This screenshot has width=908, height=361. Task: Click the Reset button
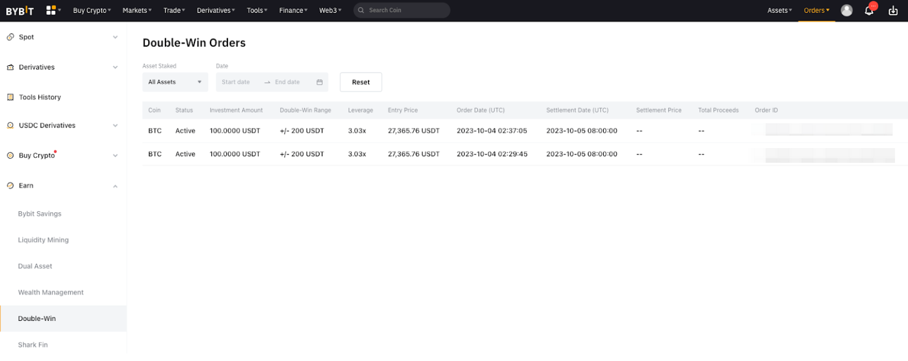(360, 82)
